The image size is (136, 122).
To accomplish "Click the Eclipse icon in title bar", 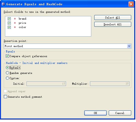I will pos(3,4).
